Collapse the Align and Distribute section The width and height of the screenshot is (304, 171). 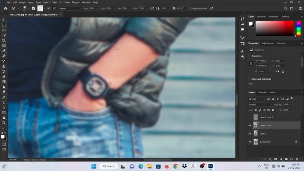[249, 79]
